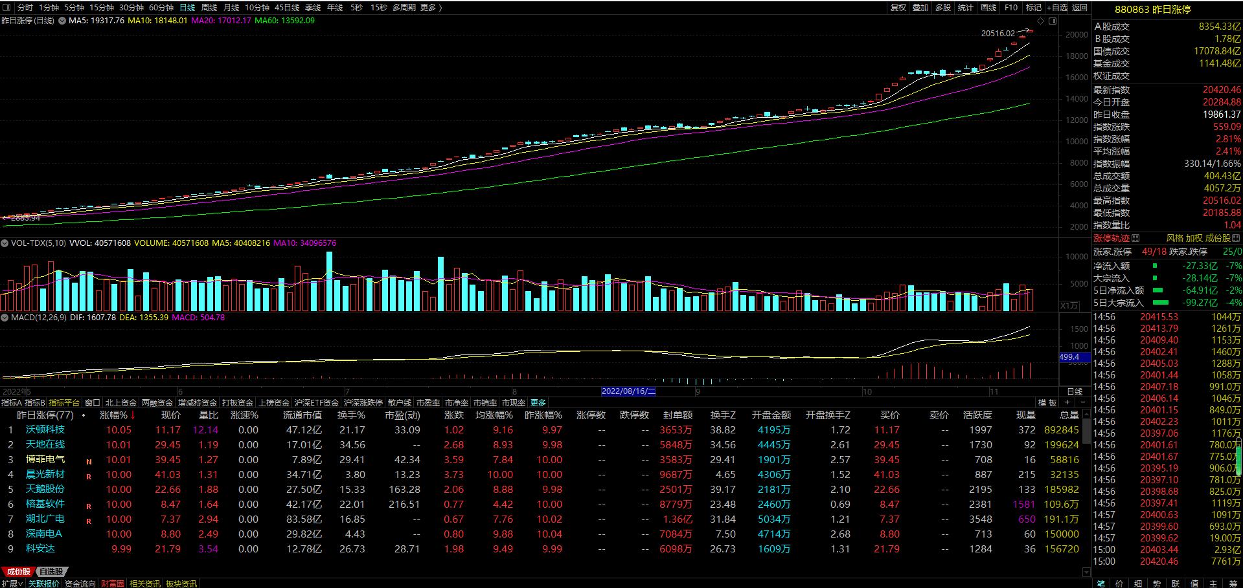Select the 打板资金 indicator tab
The image size is (1243, 588).
237,402
